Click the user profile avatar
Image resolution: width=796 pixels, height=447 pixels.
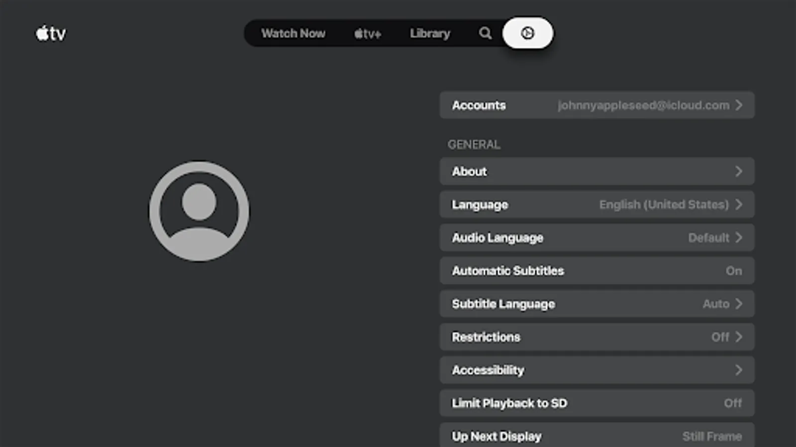[199, 211]
